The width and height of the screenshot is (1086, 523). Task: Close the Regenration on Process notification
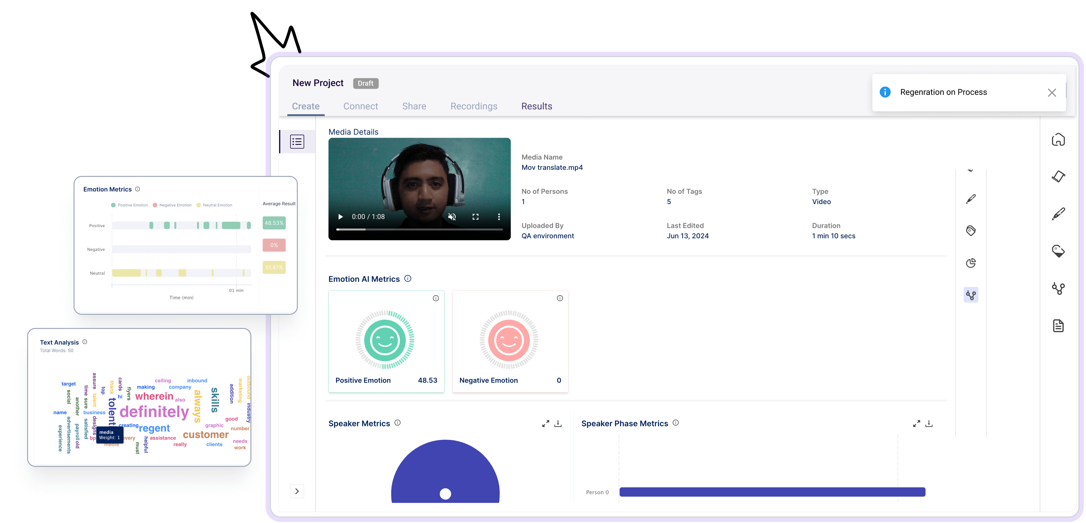1052,93
